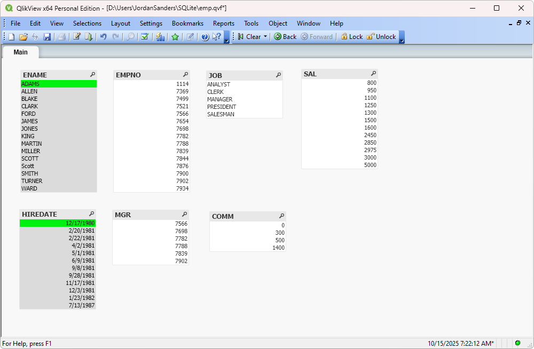Activate the What's This help pointer
Image resolution: width=534 pixels, height=349 pixels.
(217, 36)
